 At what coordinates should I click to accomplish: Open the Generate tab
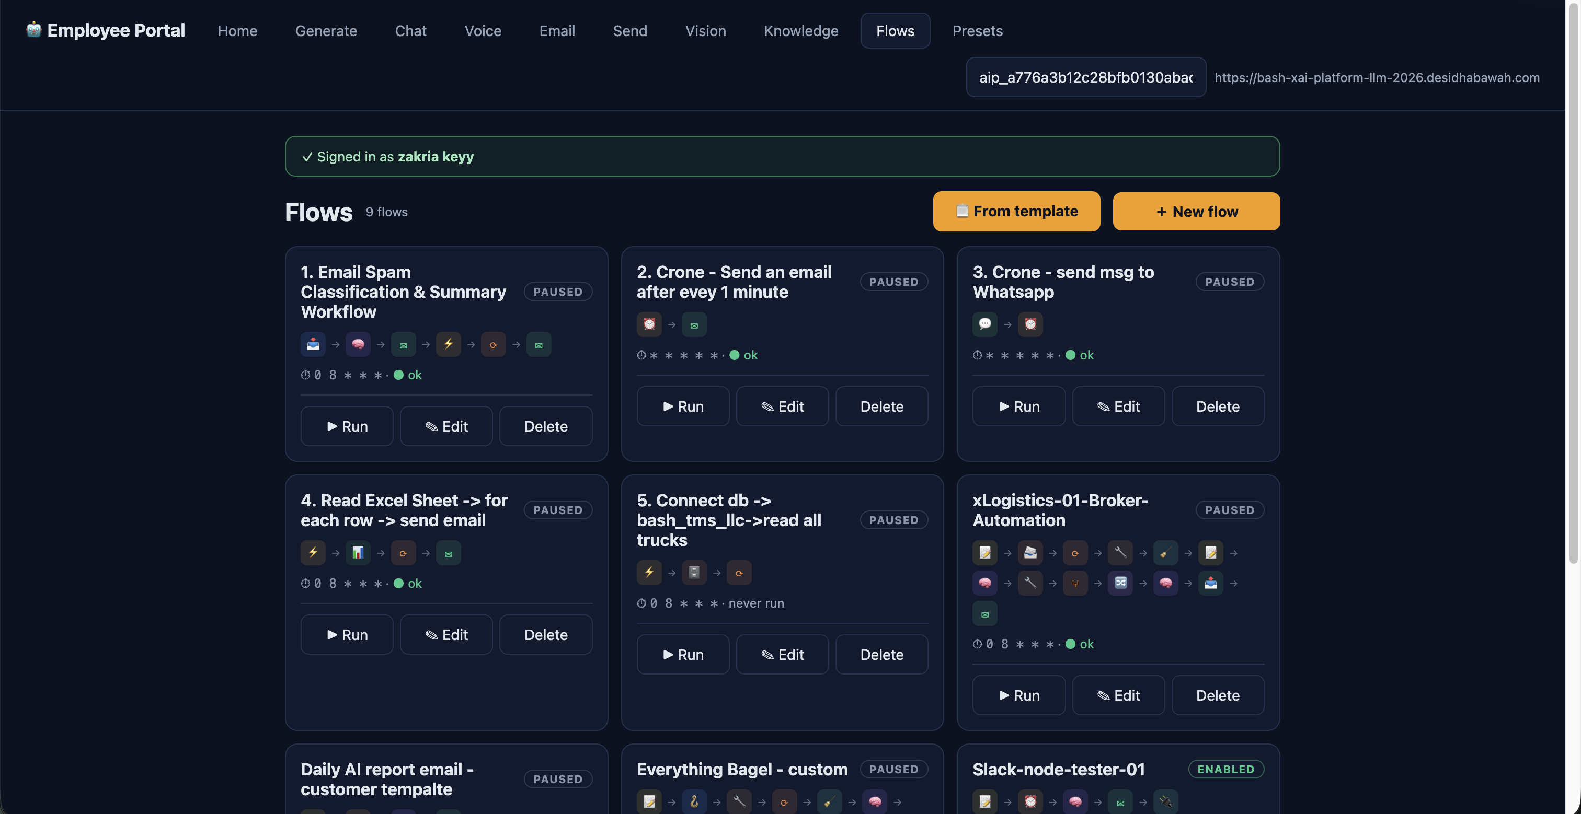click(326, 31)
